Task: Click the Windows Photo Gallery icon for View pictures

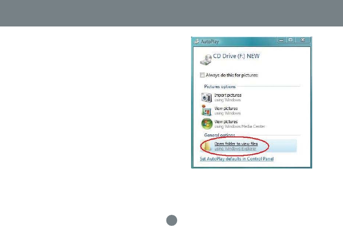Action: 206,110
